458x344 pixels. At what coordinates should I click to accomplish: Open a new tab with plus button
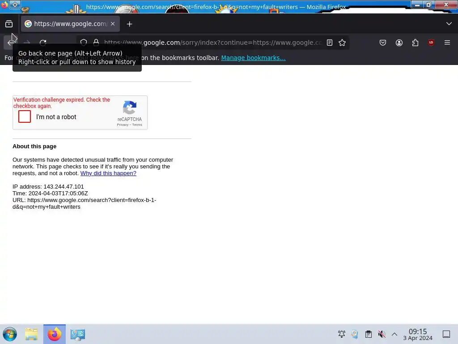[130, 24]
